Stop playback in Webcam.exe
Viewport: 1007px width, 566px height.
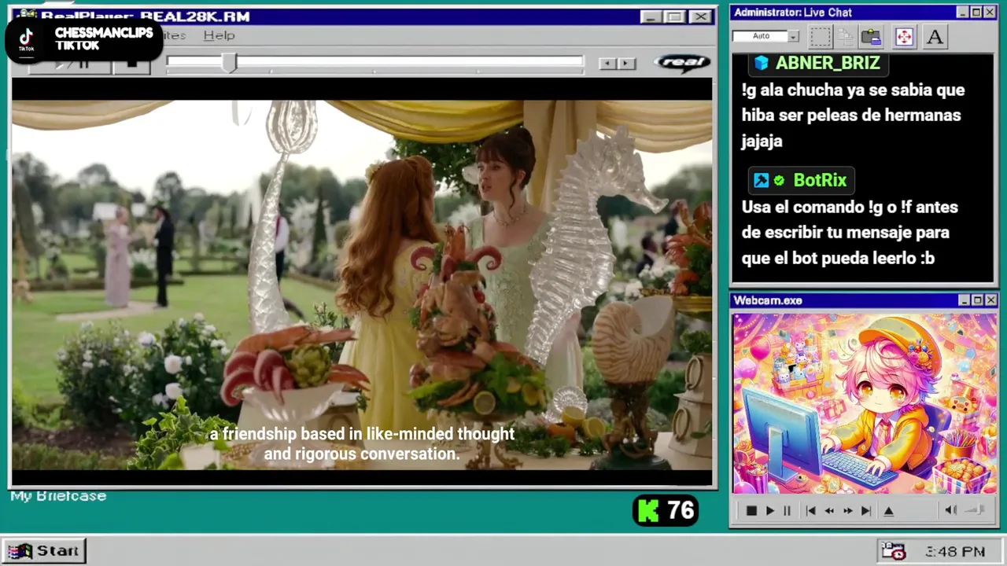[x=751, y=510]
